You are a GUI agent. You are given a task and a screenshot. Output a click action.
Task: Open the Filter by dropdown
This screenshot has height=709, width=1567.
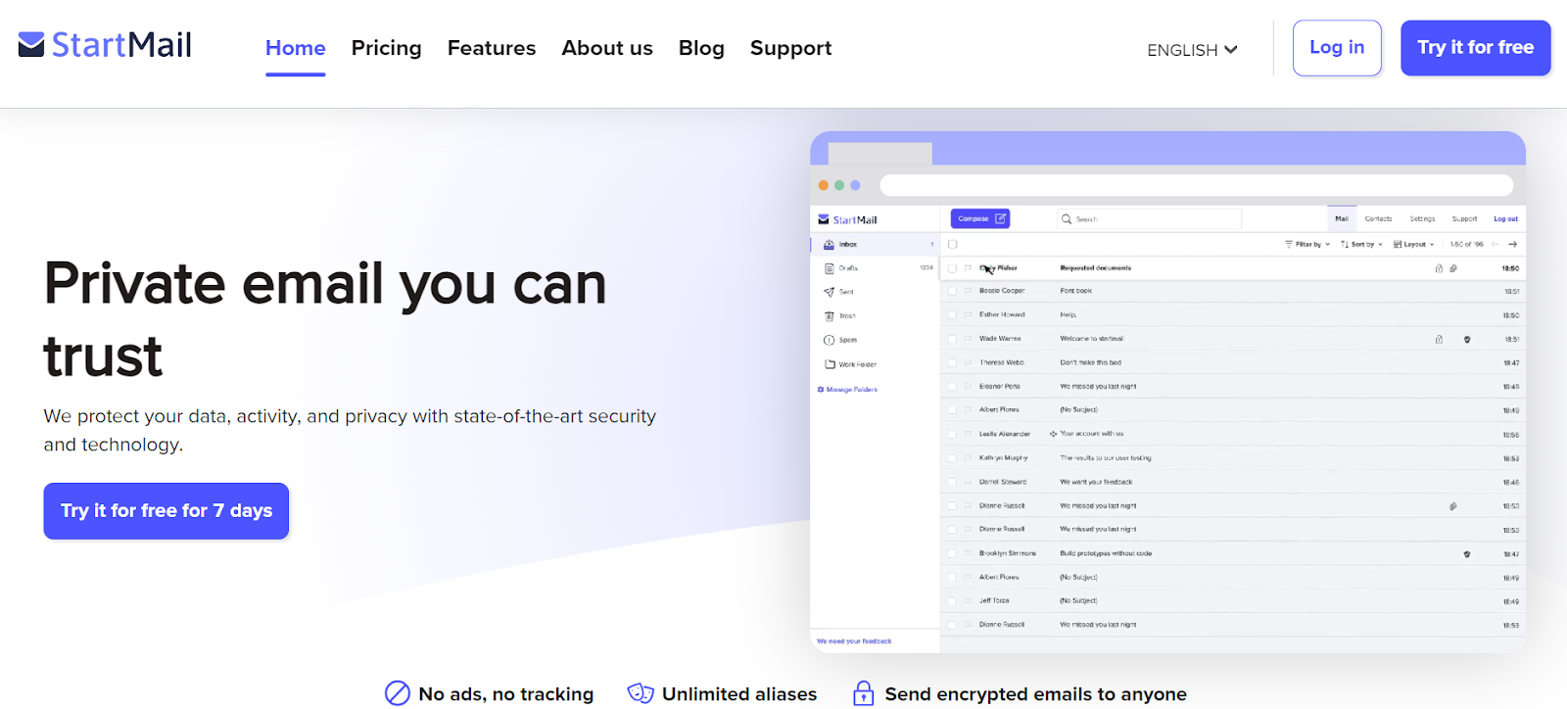[1307, 245]
